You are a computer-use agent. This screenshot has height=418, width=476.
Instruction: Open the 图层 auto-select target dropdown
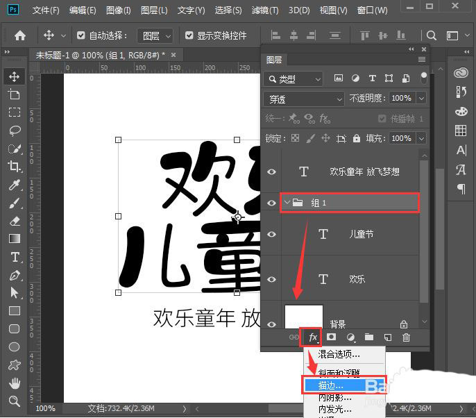tap(155, 36)
